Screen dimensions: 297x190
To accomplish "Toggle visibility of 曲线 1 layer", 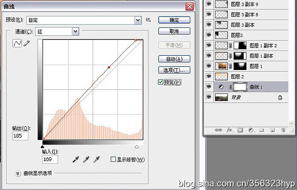I will click(x=209, y=86).
